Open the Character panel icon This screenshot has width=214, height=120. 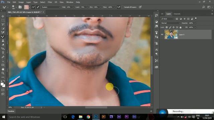[156, 50]
